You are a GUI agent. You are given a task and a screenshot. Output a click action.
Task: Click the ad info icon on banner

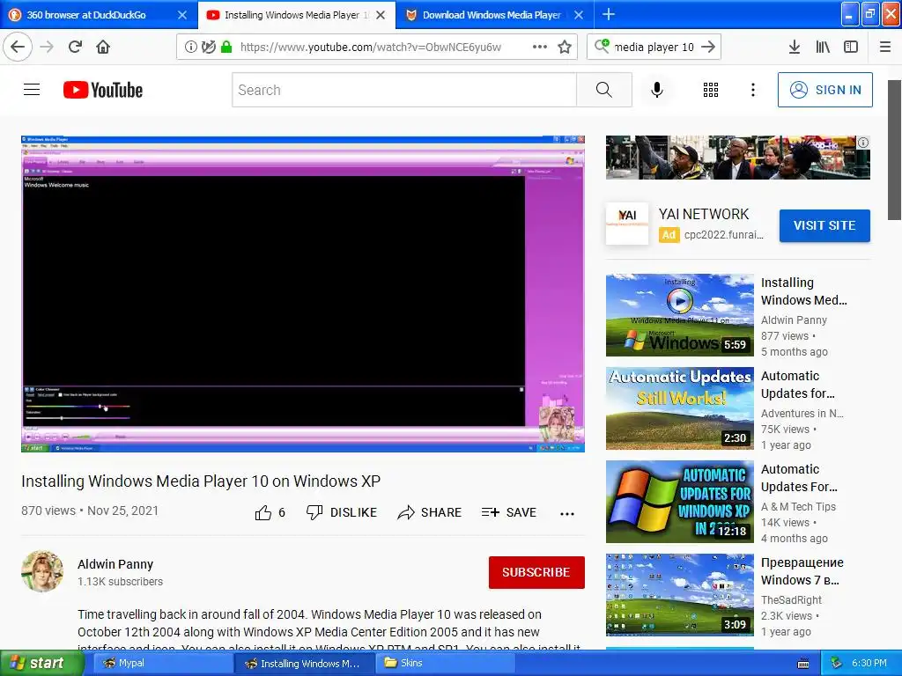click(x=863, y=143)
